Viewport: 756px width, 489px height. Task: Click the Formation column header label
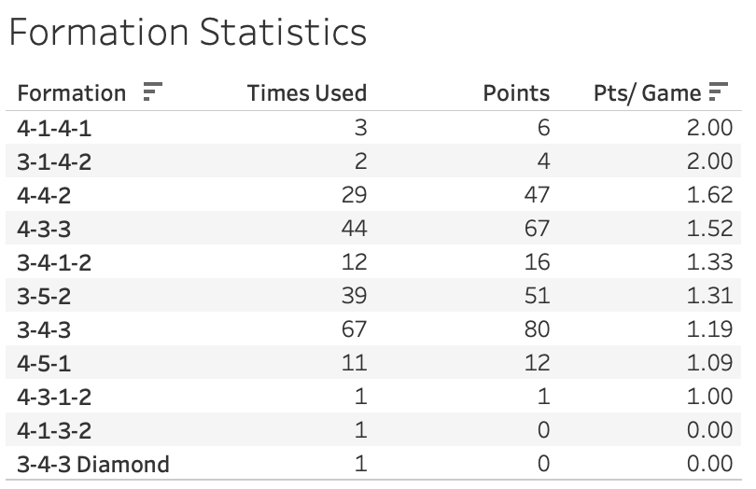click(x=72, y=93)
